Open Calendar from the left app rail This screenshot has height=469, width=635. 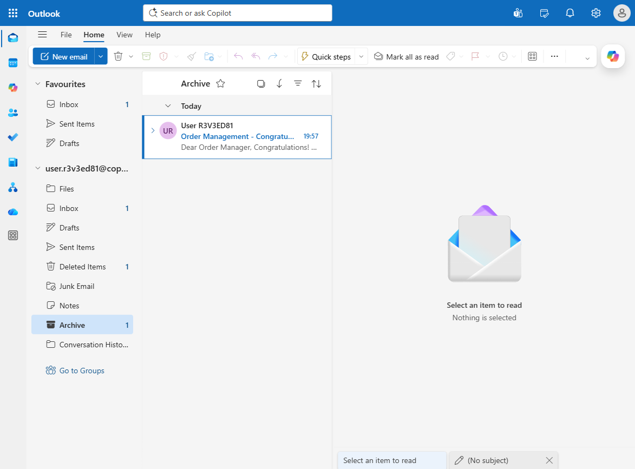[x=13, y=63]
